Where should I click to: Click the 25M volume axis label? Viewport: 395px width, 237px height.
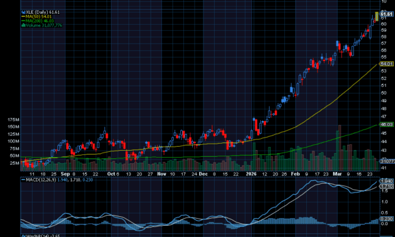coord(14,163)
